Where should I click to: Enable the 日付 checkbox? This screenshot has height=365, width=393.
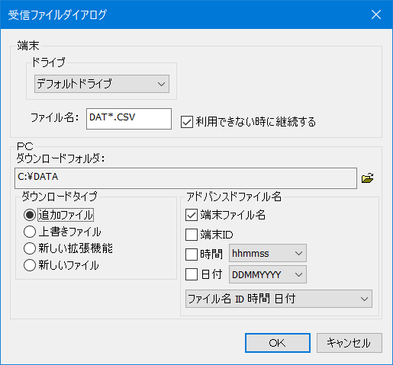pos(192,274)
